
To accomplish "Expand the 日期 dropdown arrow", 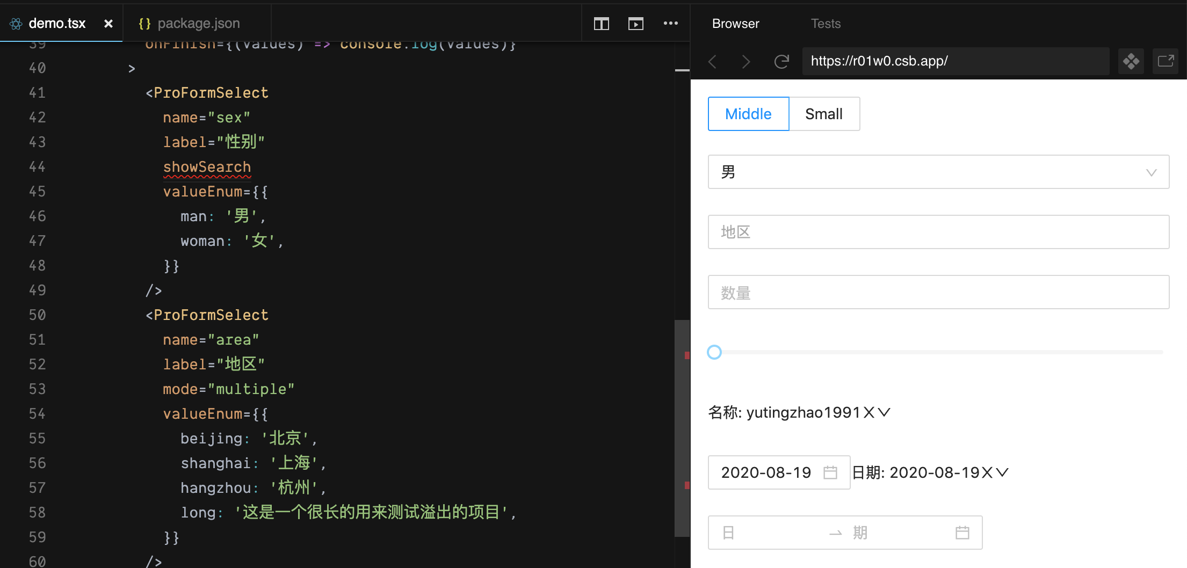I will [x=1003, y=472].
